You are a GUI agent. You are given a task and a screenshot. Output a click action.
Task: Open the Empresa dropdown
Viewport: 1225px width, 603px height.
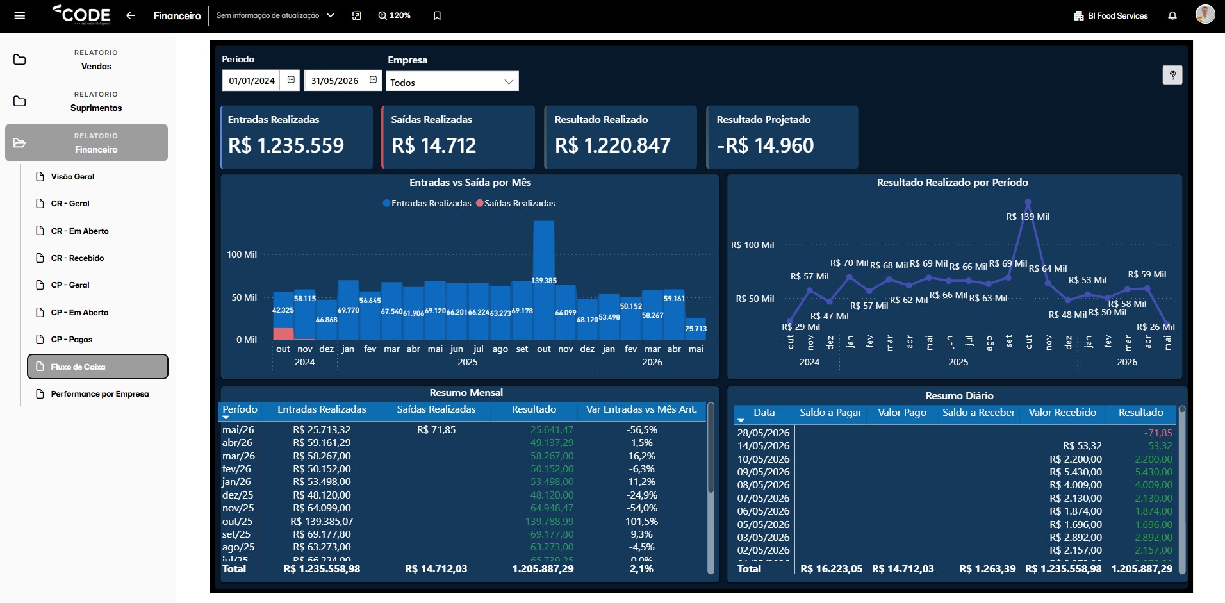point(452,81)
